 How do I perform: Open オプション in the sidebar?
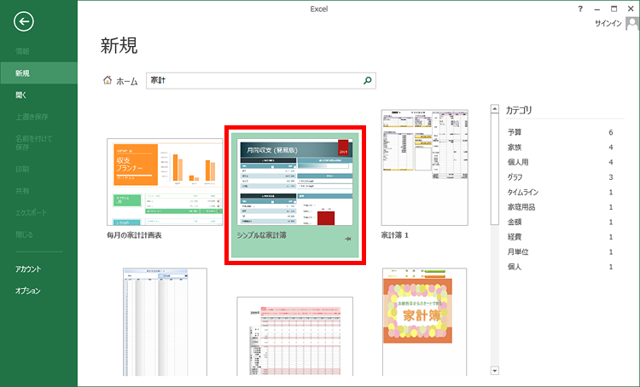click(x=27, y=291)
